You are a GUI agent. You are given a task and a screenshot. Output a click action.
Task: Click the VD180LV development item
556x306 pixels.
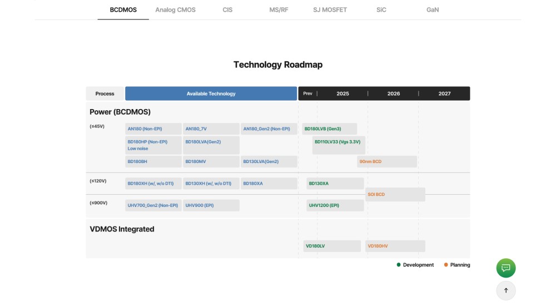(332, 246)
